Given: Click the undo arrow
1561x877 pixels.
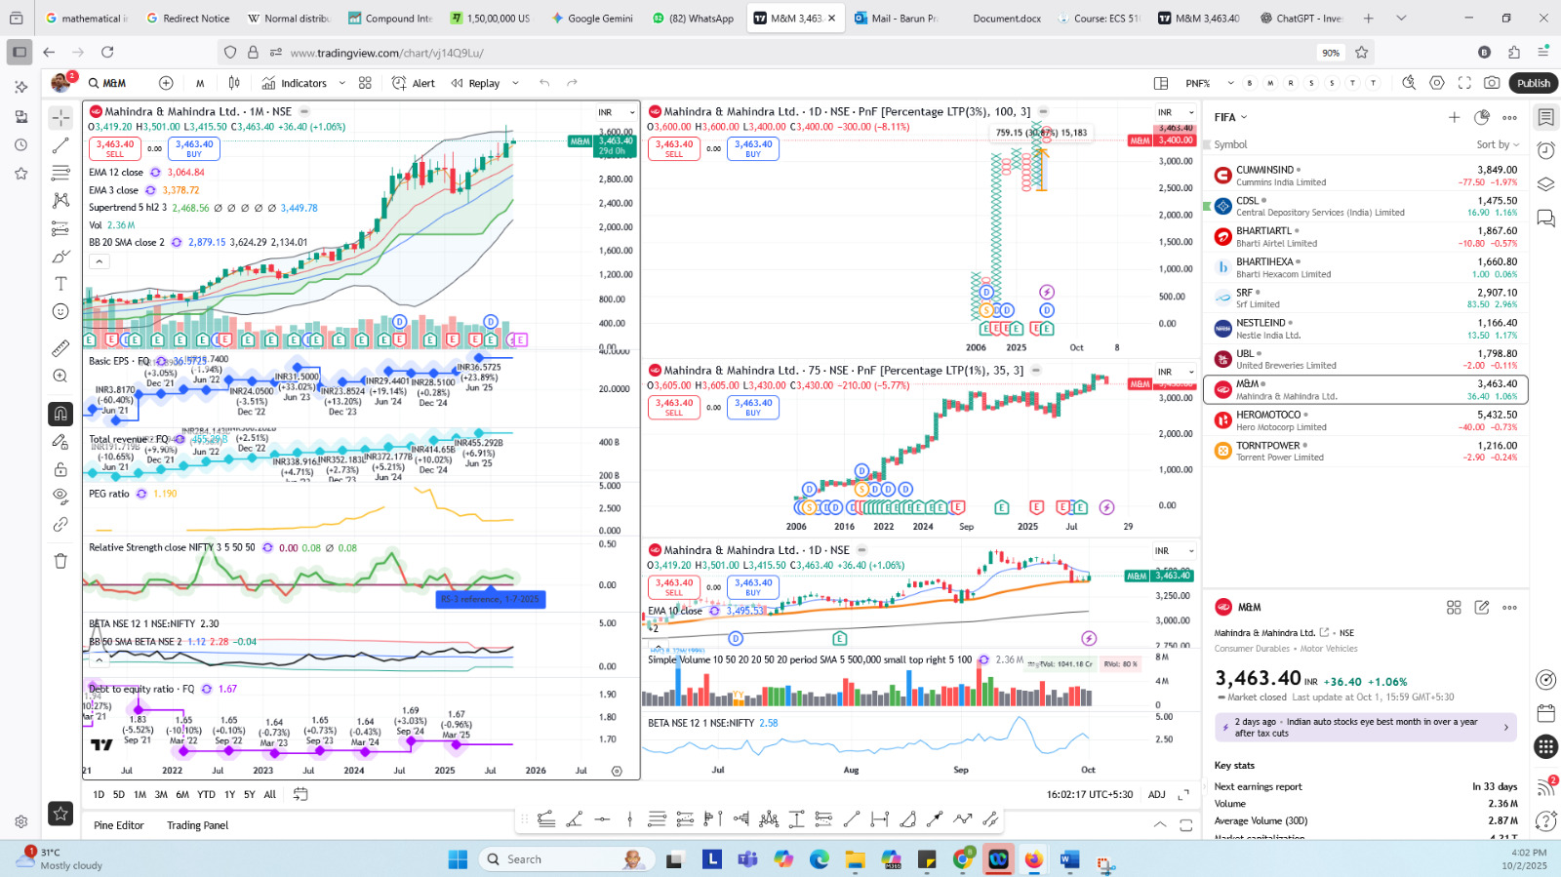Looking at the screenshot, I should click(544, 83).
